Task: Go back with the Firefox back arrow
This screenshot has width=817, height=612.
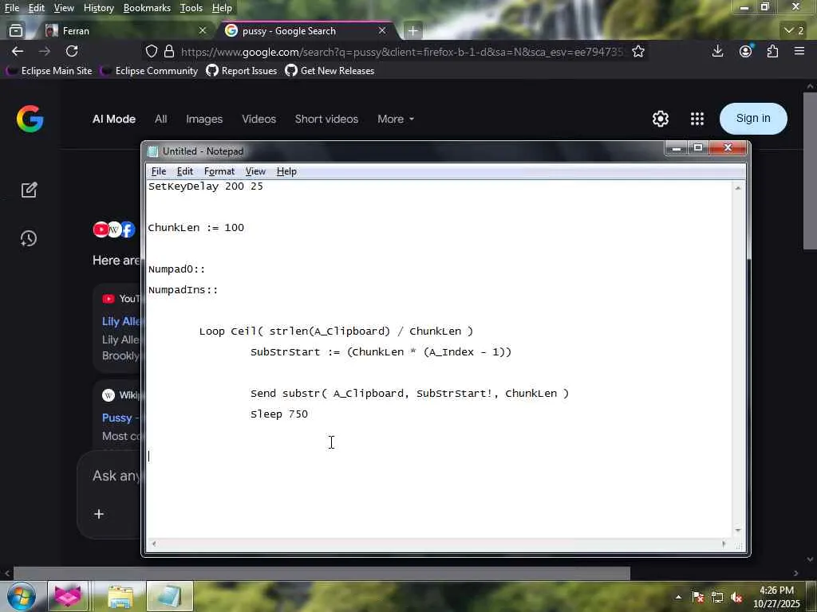Action: 18,51
